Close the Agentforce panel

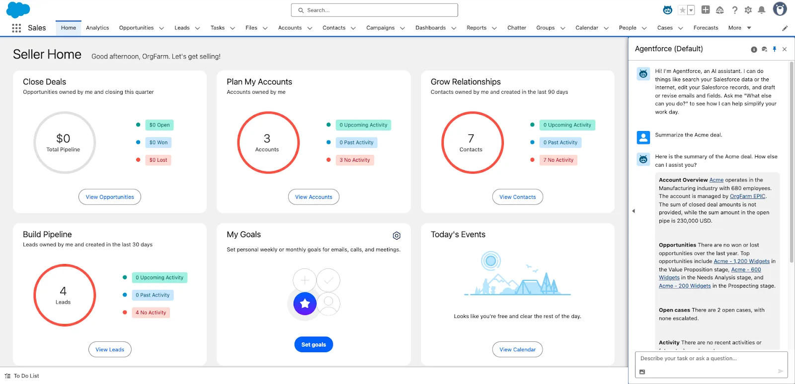point(785,49)
